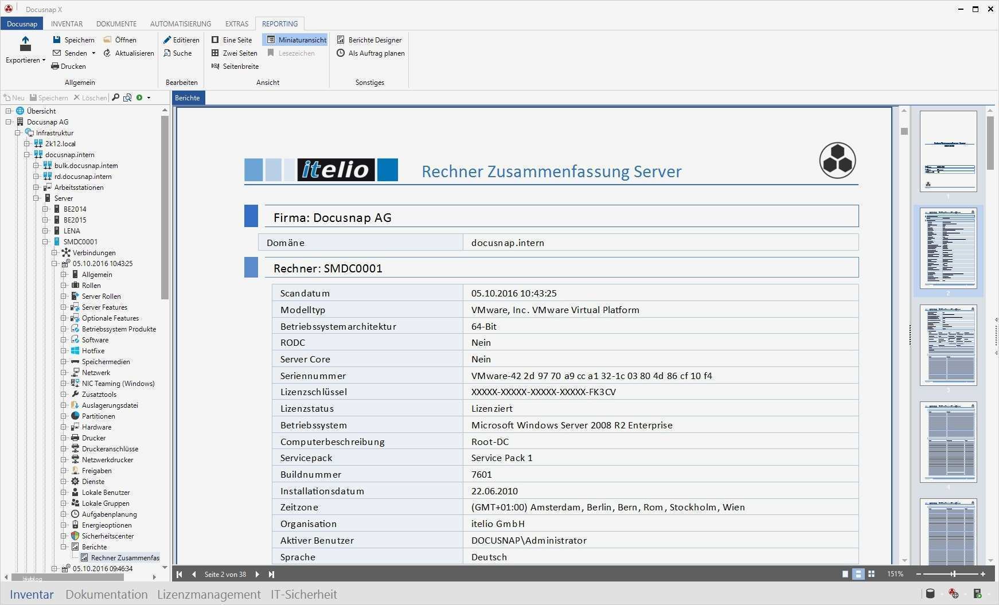Click the Exportieren upload arrow icon
Image resolution: width=999 pixels, height=605 pixels.
pyautogui.click(x=25, y=43)
